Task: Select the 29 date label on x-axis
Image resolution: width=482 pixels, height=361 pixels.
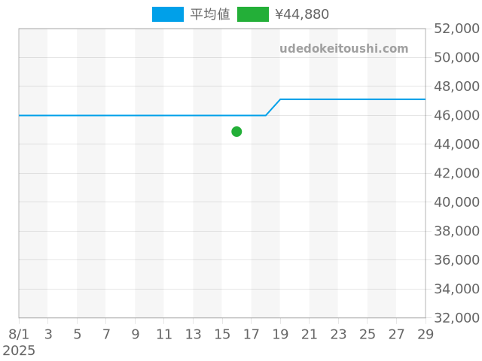Action: click(x=426, y=333)
